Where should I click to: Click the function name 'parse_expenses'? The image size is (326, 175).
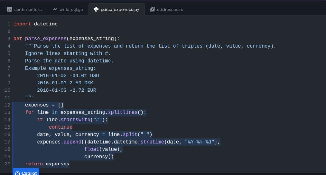coord(46,39)
